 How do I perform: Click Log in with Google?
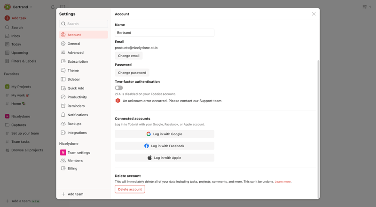(x=164, y=134)
